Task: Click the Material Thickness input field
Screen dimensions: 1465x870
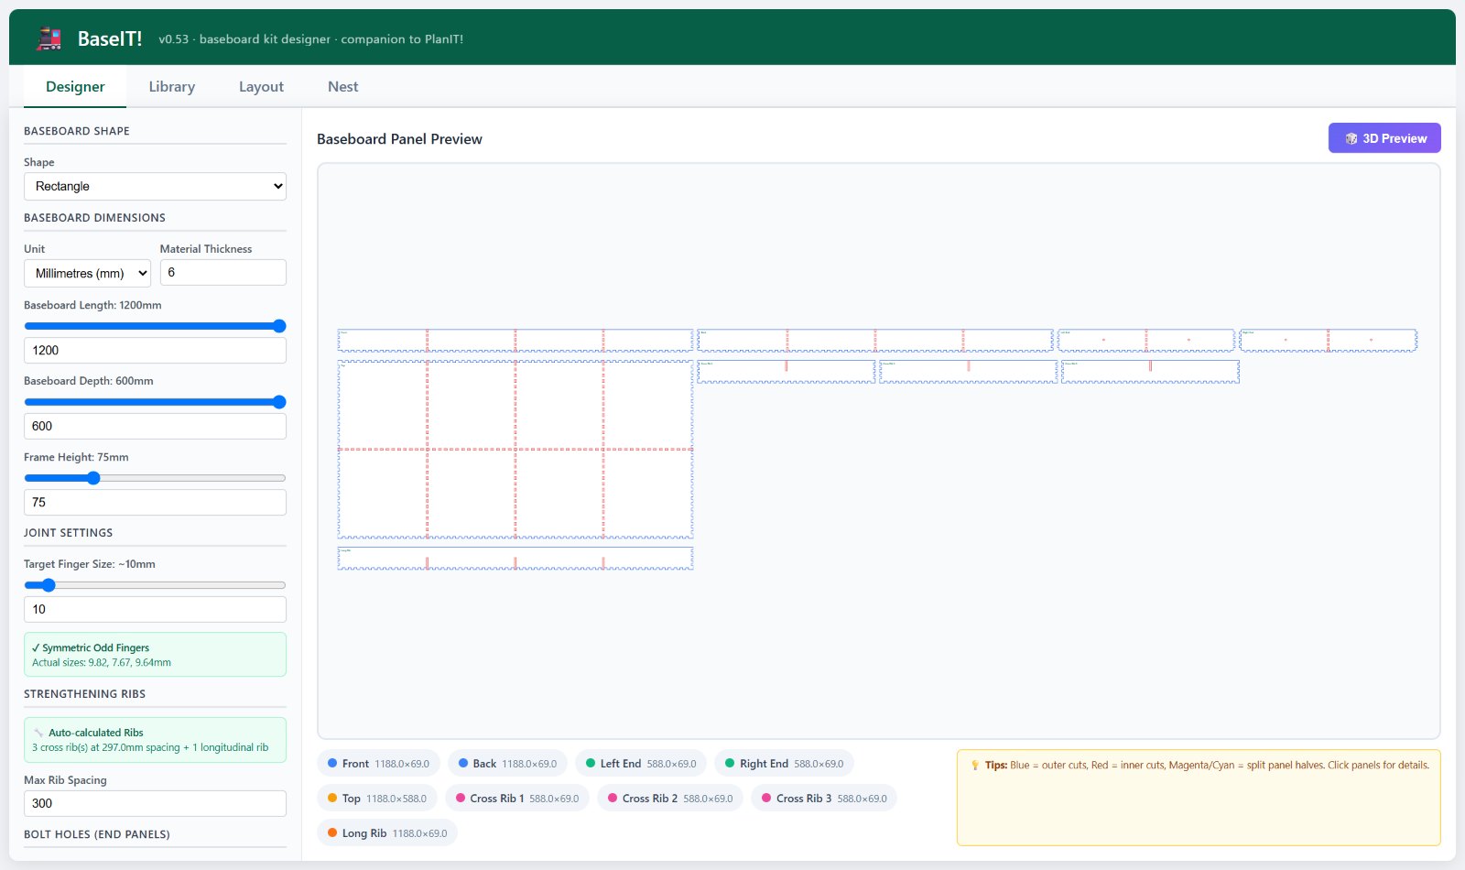Action: pyautogui.click(x=223, y=272)
